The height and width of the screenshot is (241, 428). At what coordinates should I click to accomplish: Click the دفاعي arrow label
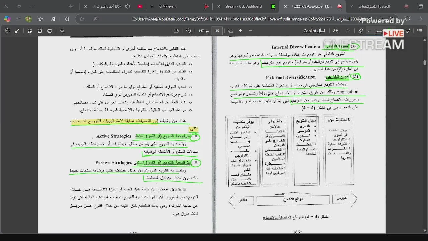tap(242, 200)
